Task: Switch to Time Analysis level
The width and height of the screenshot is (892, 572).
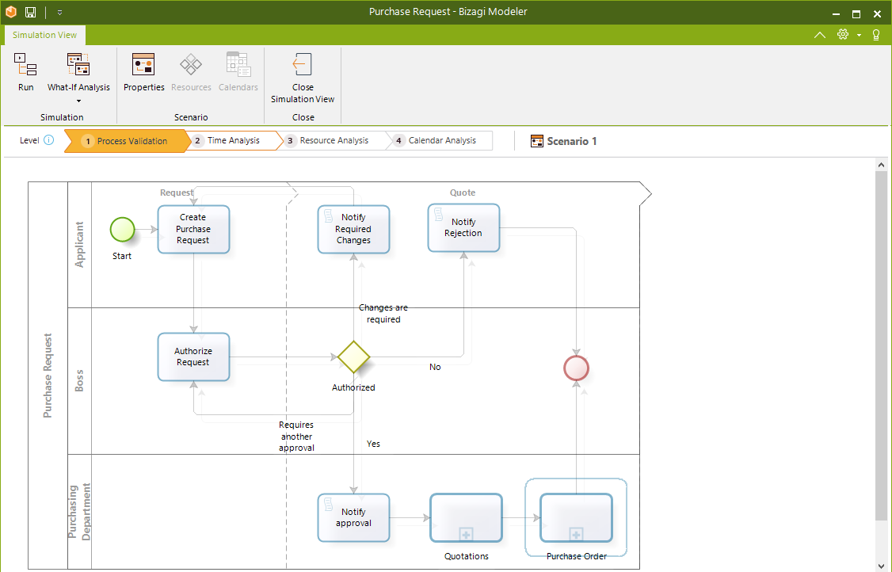Action: point(233,140)
